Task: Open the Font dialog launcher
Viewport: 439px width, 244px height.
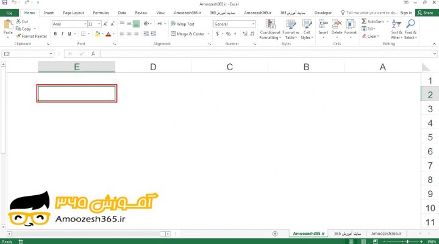Action: coord(115,44)
